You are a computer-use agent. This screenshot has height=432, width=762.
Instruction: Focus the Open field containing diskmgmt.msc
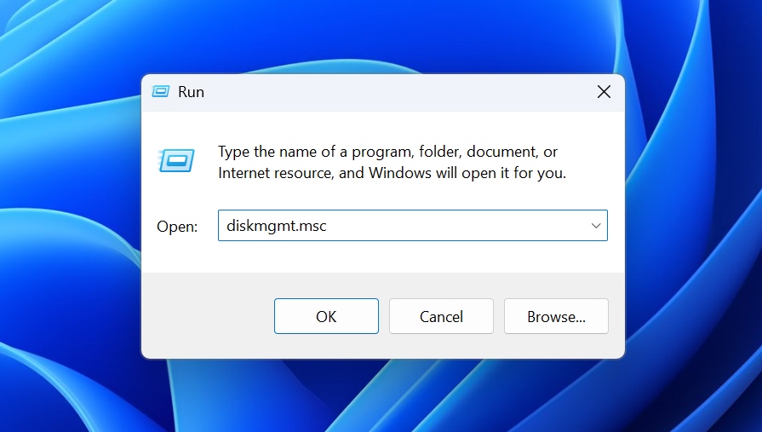tap(413, 225)
